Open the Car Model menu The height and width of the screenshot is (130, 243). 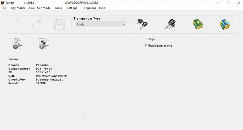[44, 8]
